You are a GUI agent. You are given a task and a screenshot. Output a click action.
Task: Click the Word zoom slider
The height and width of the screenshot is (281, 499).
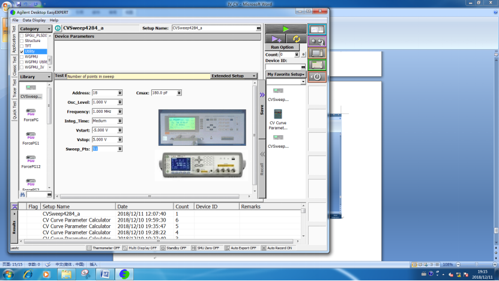(x=476, y=264)
